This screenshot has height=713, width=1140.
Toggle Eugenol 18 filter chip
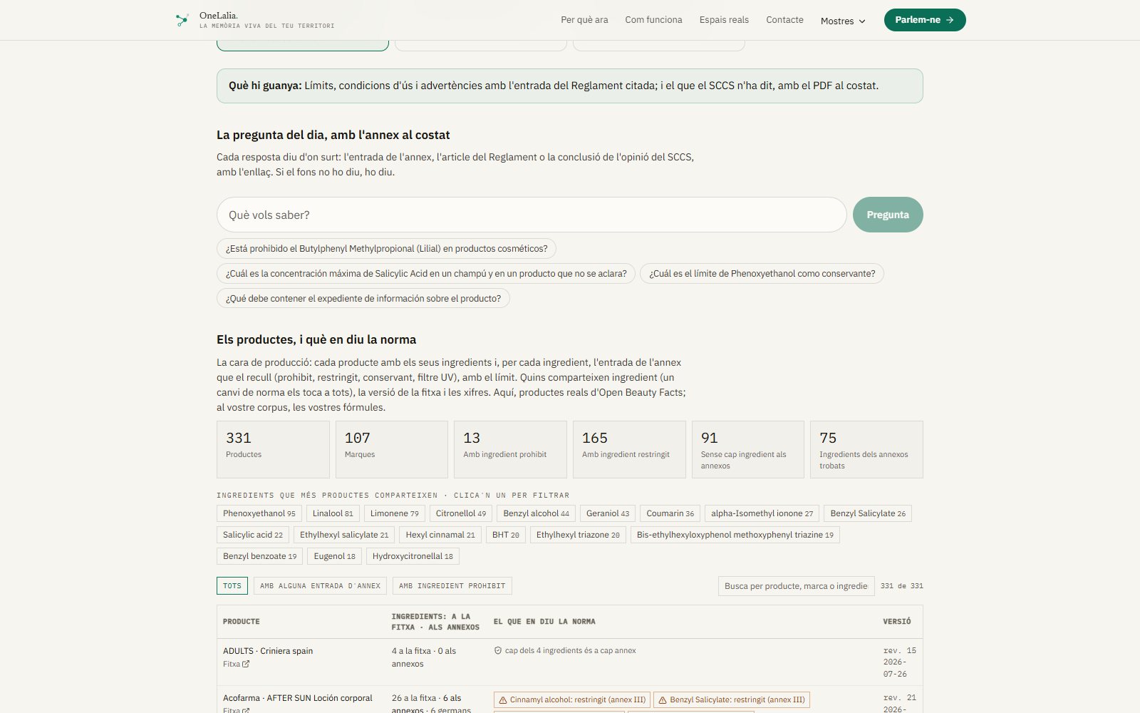click(335, 556)
